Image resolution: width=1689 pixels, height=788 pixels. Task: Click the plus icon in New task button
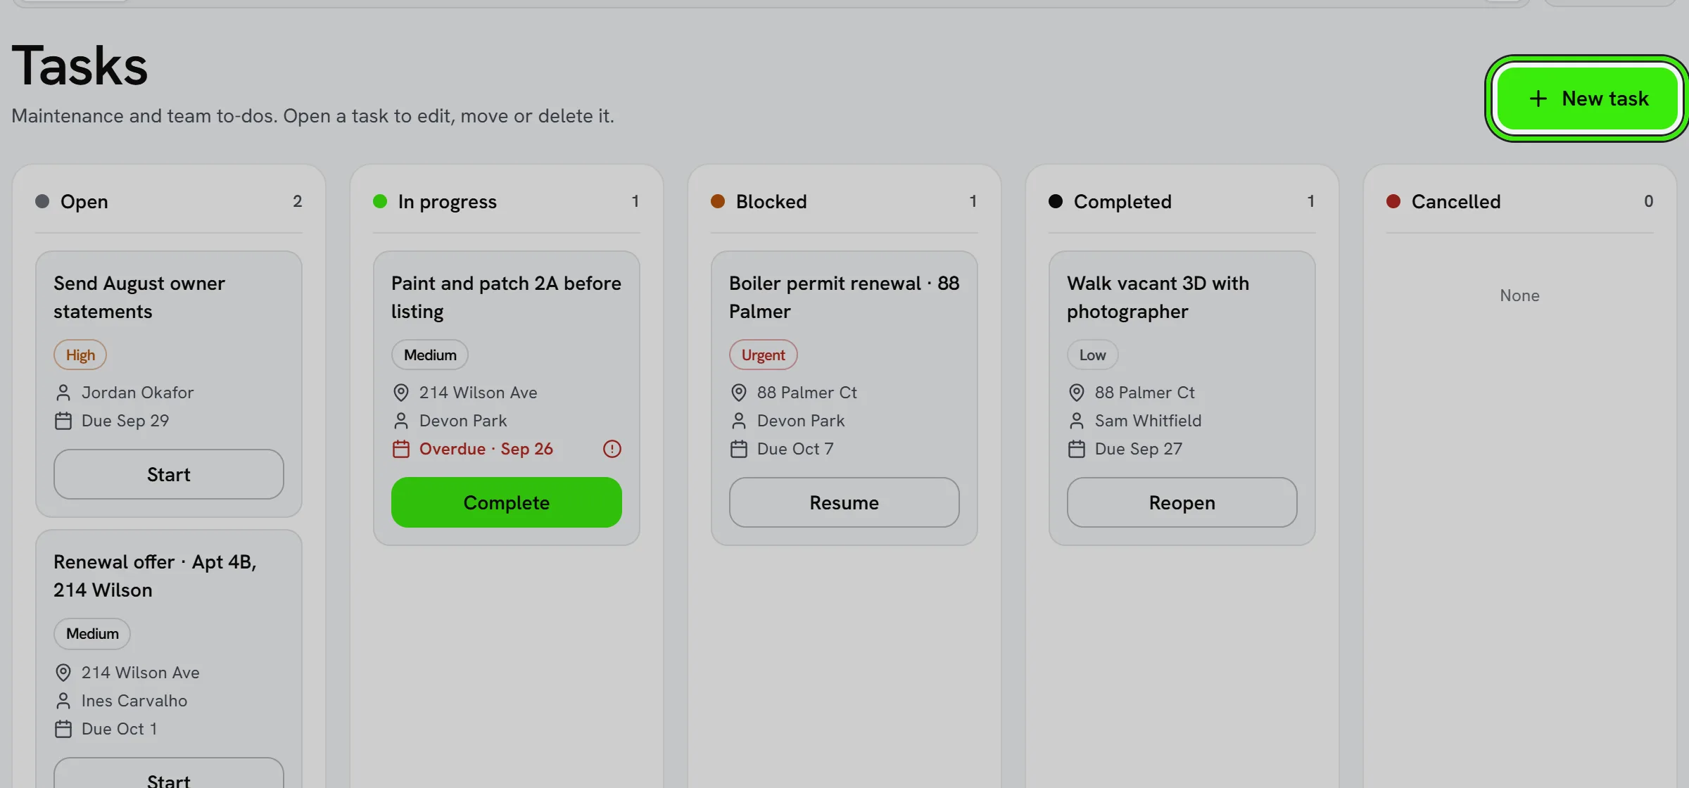1538,99
